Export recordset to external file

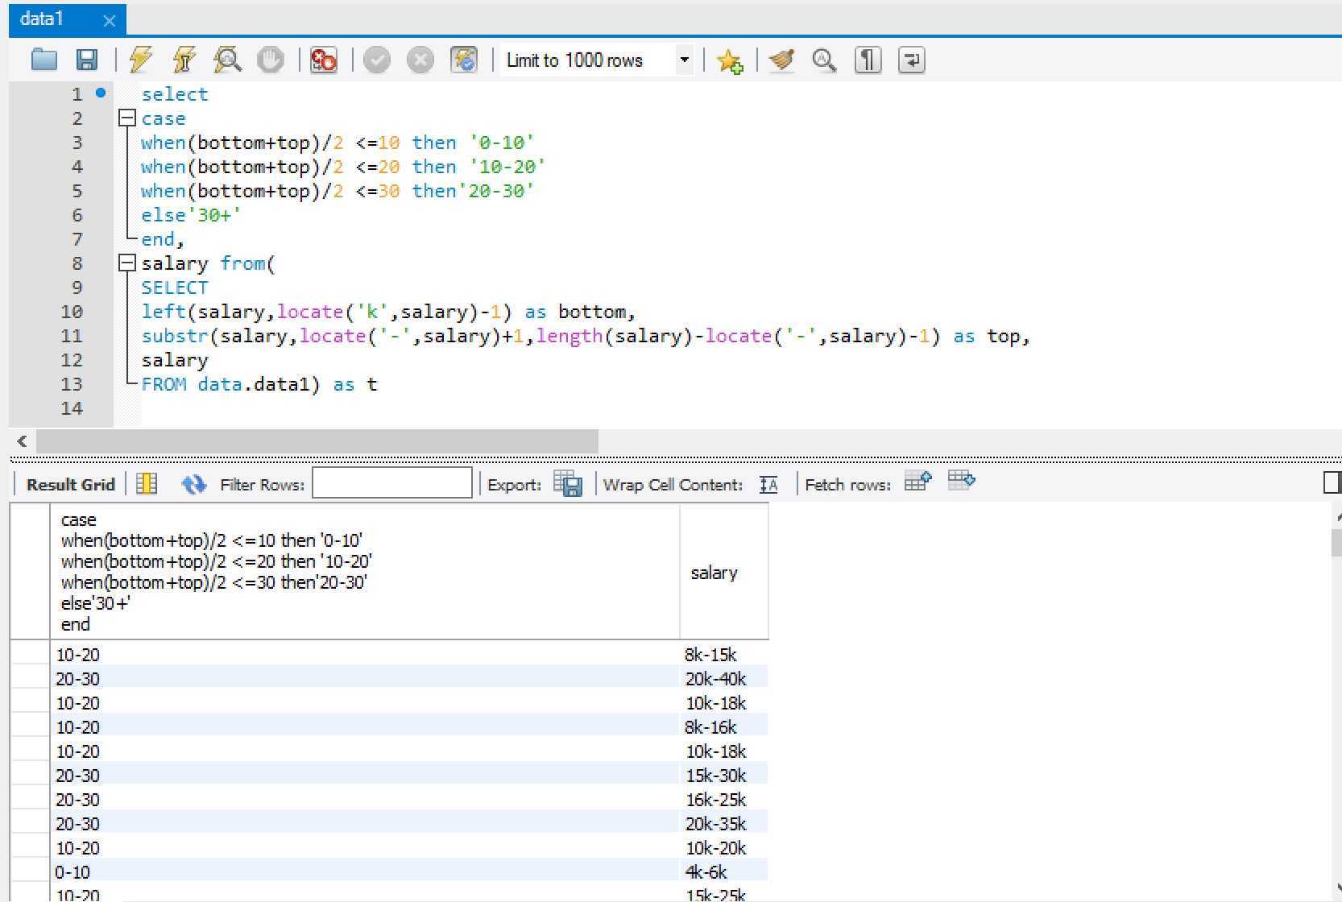568,483
